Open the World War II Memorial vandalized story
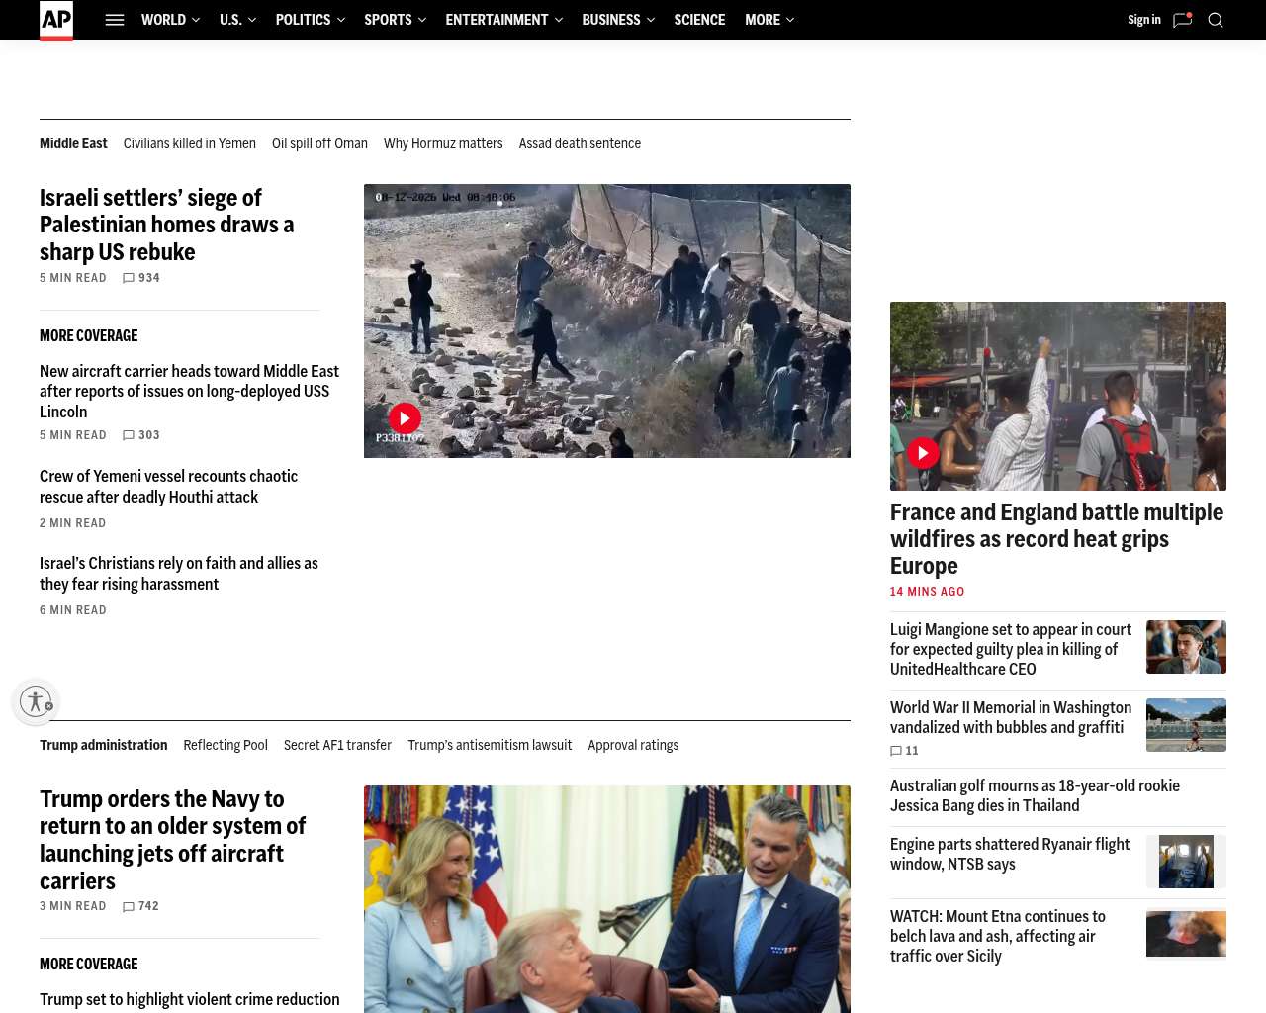Viewport: 1266px width, 1013px height. pyautogui.click(x=1011, y=717)
